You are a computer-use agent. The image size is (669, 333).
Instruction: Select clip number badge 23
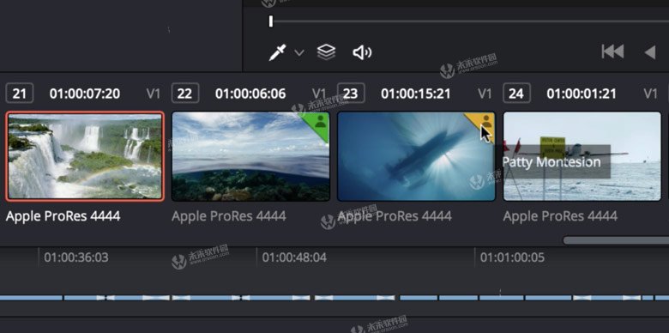point(351,94)
